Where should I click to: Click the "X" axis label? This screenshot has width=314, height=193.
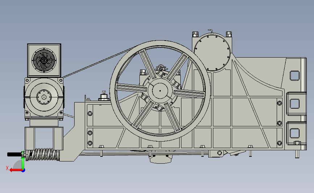pos(7,168)
